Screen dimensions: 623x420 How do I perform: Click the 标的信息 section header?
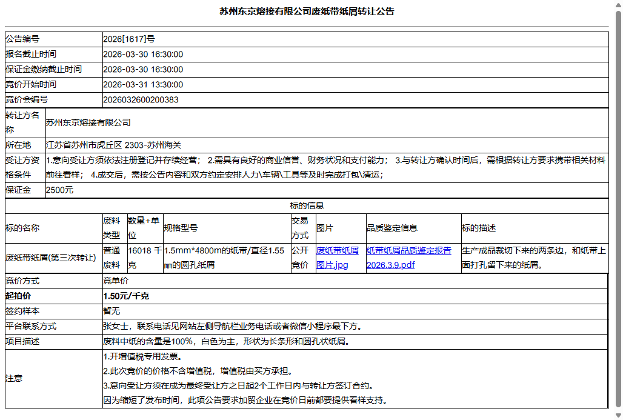tap(309, 205)
